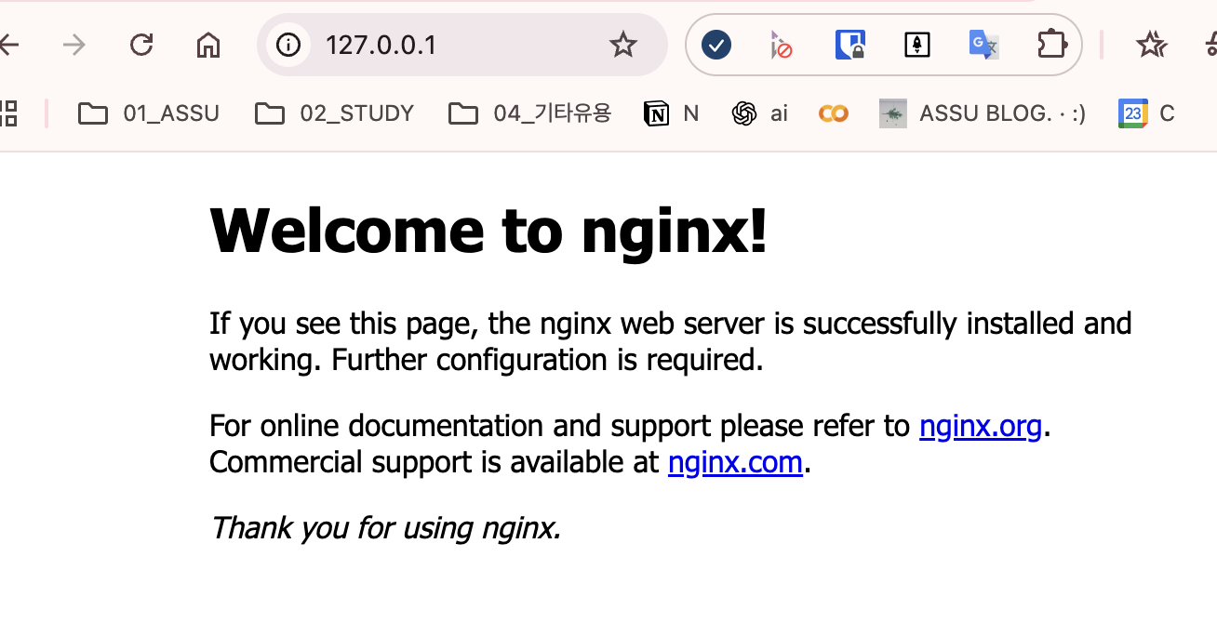1217x623 pixels.
Task: Reload the current page
Action: point(141,44)
